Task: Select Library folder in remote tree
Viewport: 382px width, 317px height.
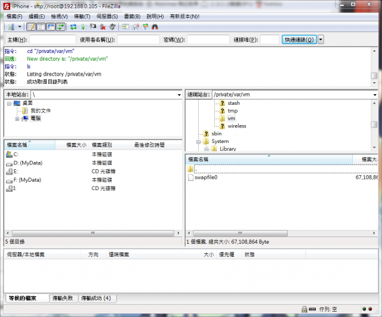Action: 228,148
